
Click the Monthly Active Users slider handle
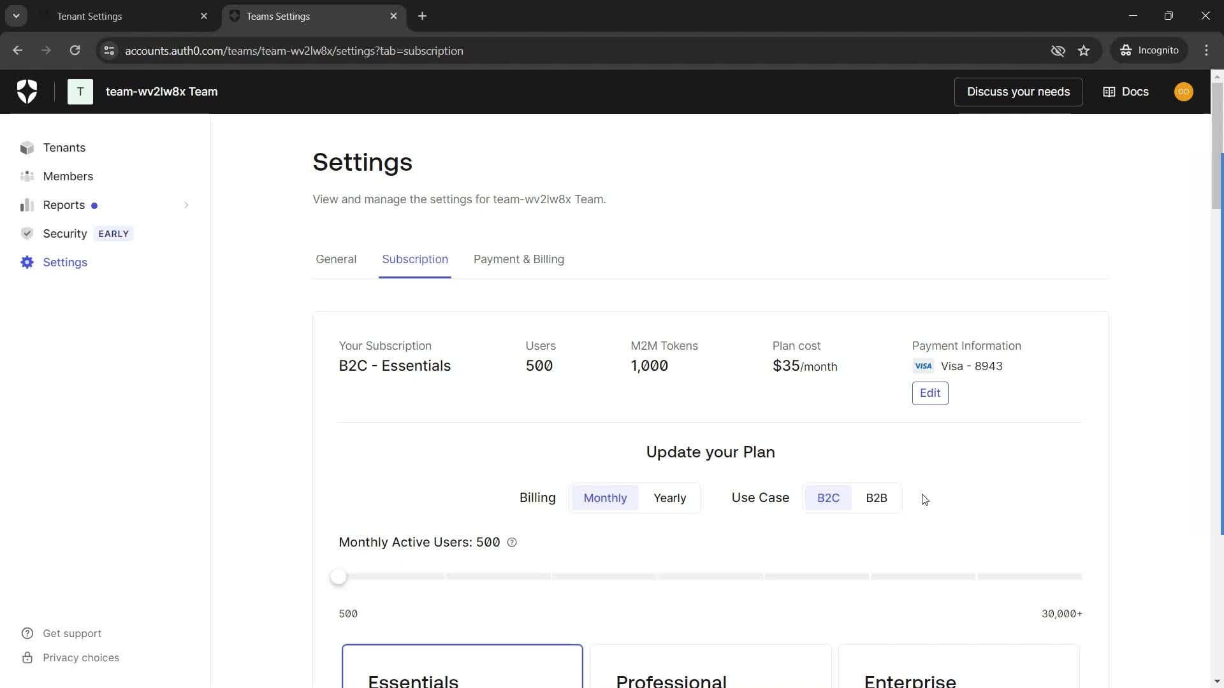coord(339,577)
